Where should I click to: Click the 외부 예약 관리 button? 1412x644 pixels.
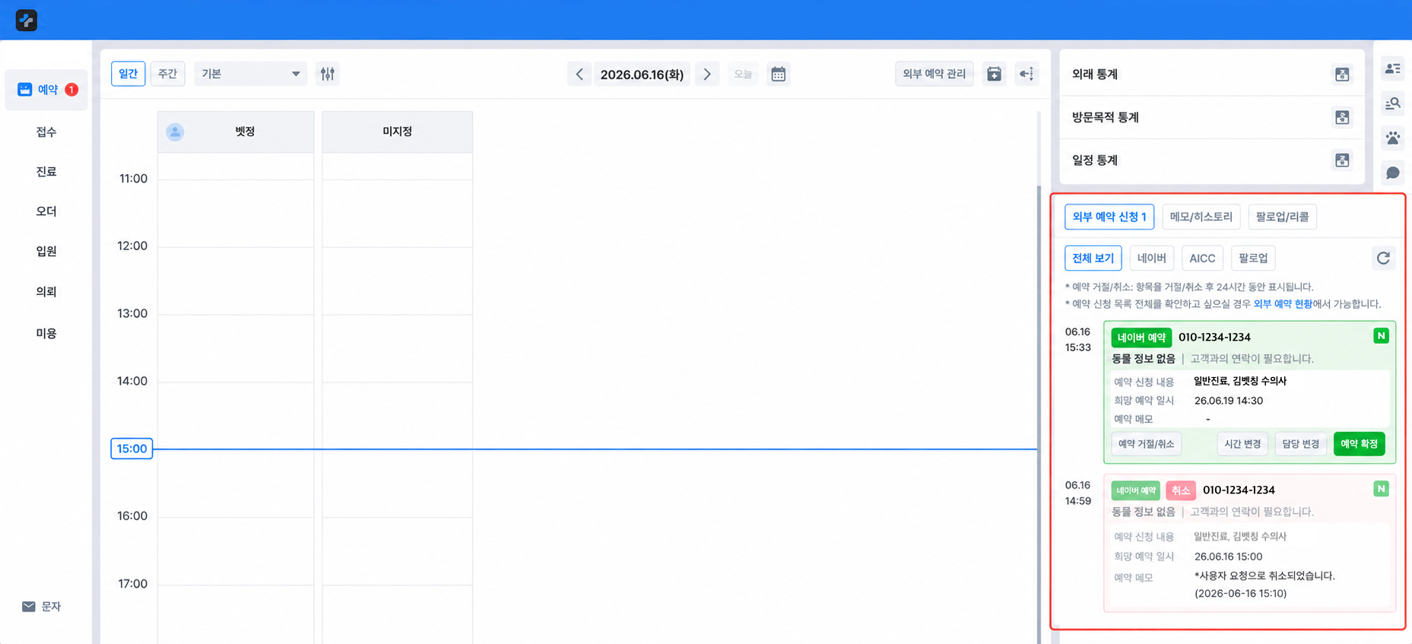[934, 74]
